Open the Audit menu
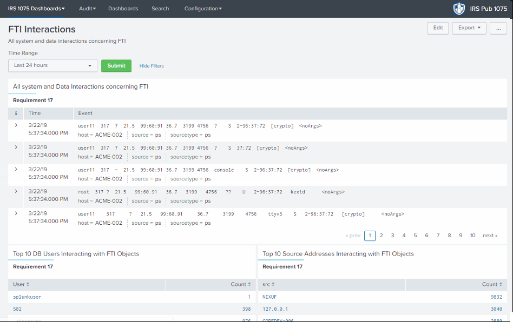This screenshot has height=322, width=513. point(87,9)
